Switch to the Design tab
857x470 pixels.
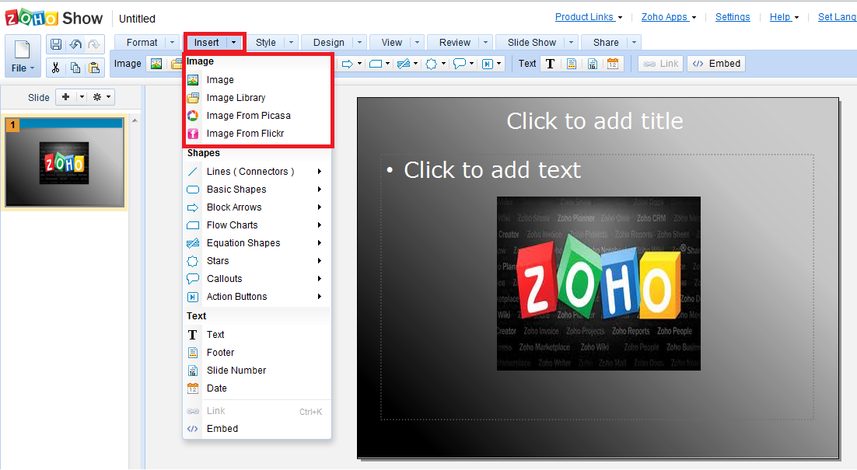point(328,43)
